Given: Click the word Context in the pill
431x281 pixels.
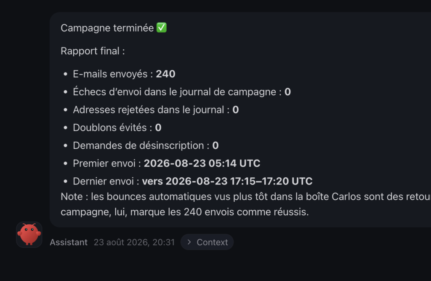Looking at the screenshot, I should coord(212,242).
